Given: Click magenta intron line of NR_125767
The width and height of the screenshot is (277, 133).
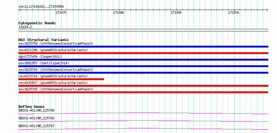Looking at the screenshot, I should click(143, 129).
